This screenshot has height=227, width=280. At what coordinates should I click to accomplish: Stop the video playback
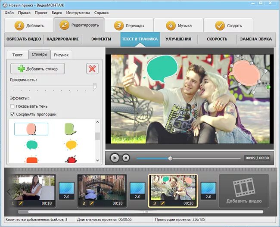click(x=126, y=158)
